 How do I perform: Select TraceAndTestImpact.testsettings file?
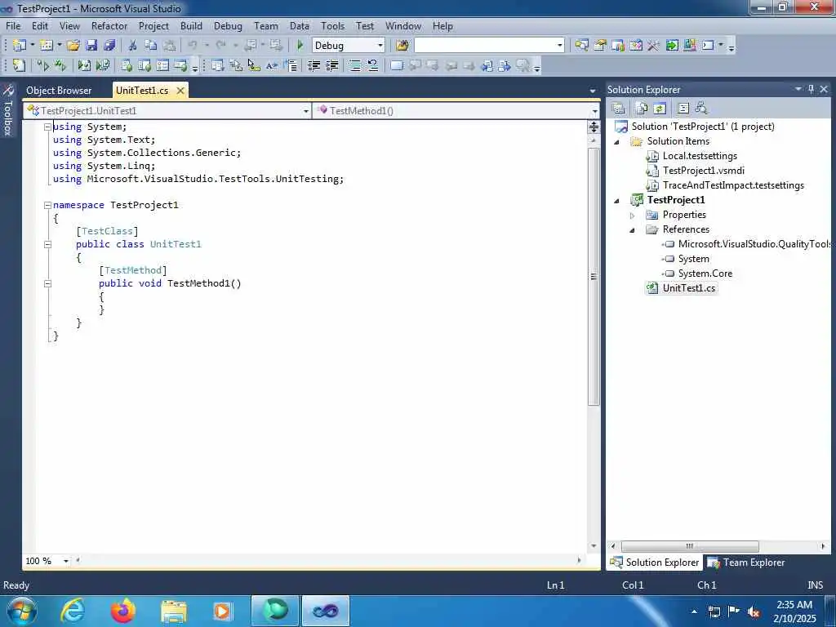[x=733, y=185]
